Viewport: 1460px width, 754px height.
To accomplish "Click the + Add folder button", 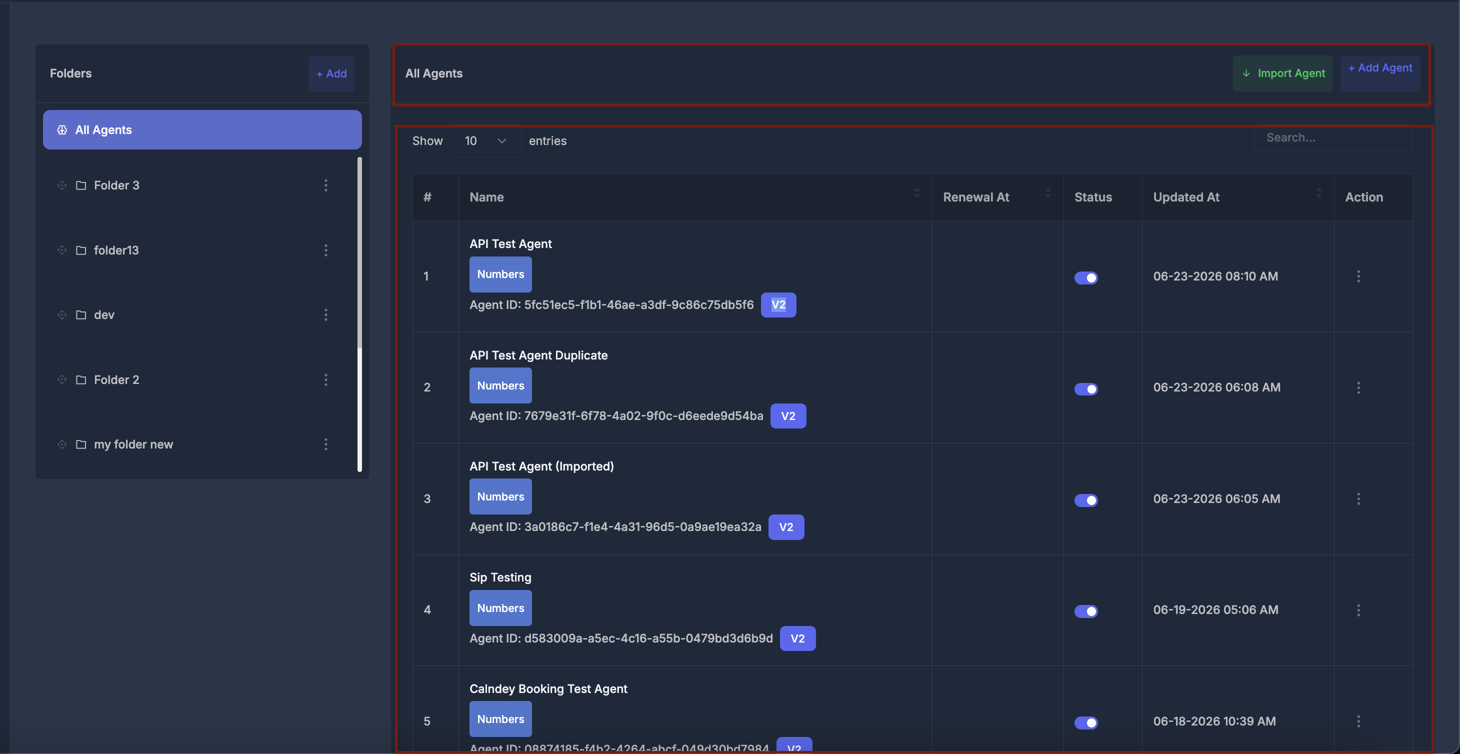I will [x=331, y=73].
